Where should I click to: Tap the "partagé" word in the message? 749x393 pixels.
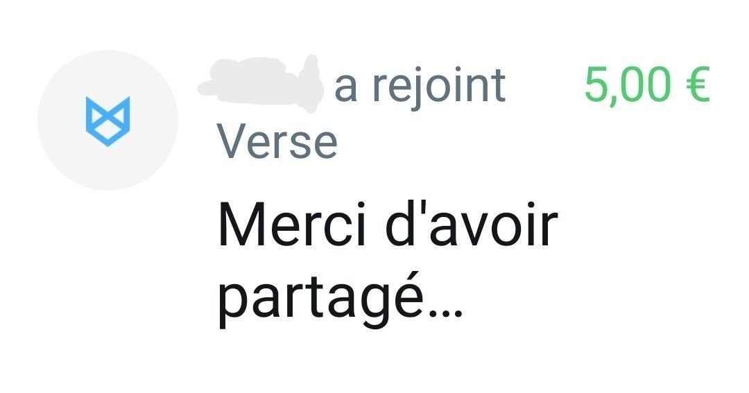tap(321, 299)
